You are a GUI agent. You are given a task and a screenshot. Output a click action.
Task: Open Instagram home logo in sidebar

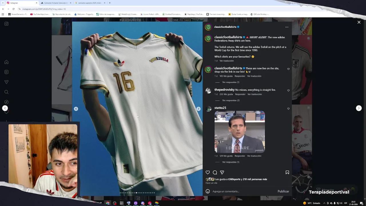point(6,24)
